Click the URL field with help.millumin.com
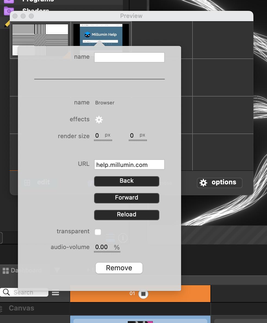267x323 pixels. pyautogui.click(x=129, y=165)
